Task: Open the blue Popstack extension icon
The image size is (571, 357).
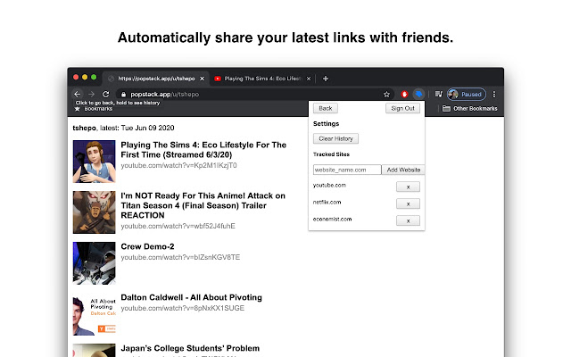Action: pyautogui.click(x=418, y=94)
